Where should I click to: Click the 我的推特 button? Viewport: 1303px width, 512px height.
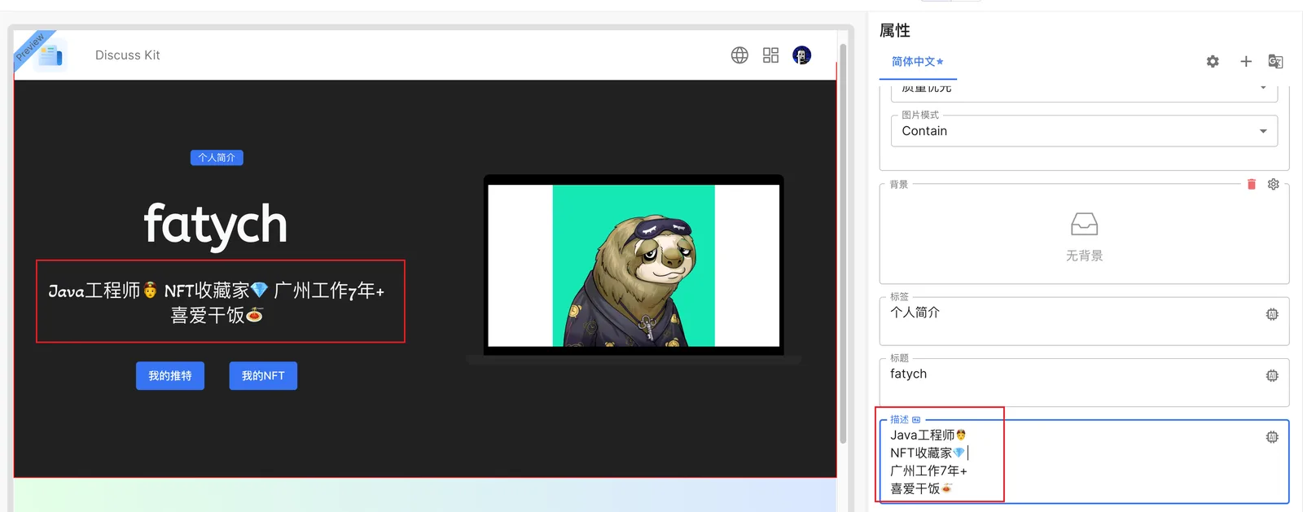tap(170, 376)
